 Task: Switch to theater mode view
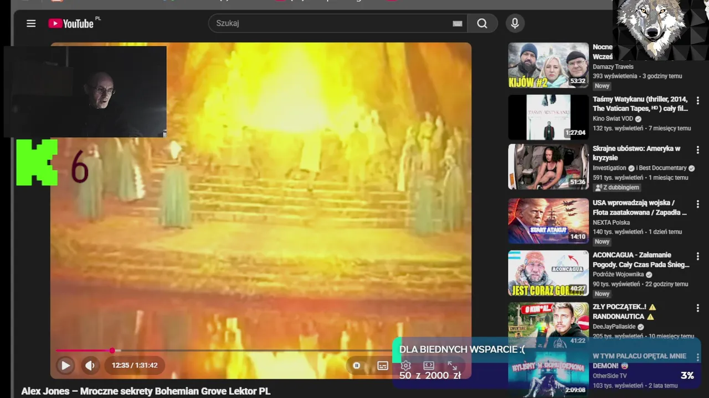pos(429,365)
